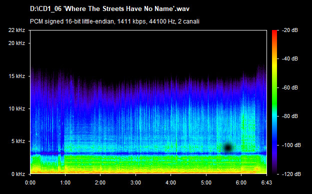Click the 5:00 time axis marker
Viewport: 312px width, 194px height.
(x=206, y=182)
